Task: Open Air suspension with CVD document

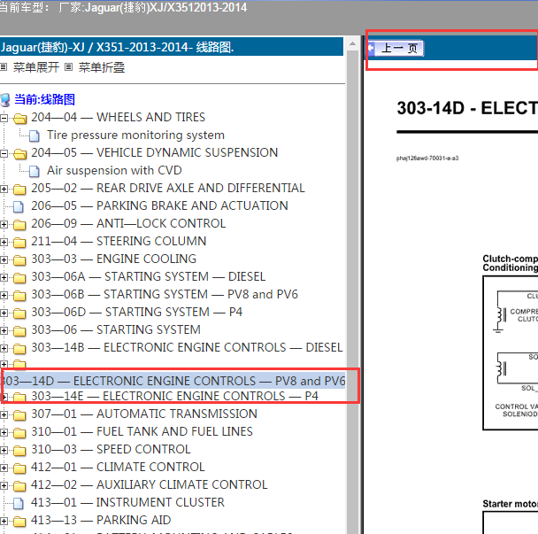Action: point(114,170)
